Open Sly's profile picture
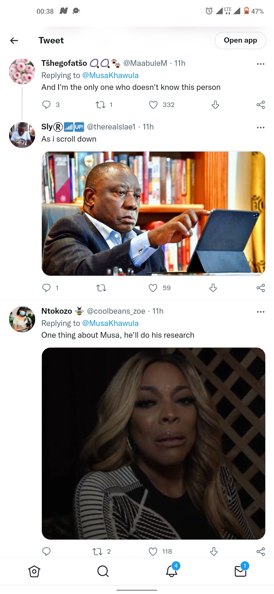The image size is (274, 594). [x=22, y=135]
